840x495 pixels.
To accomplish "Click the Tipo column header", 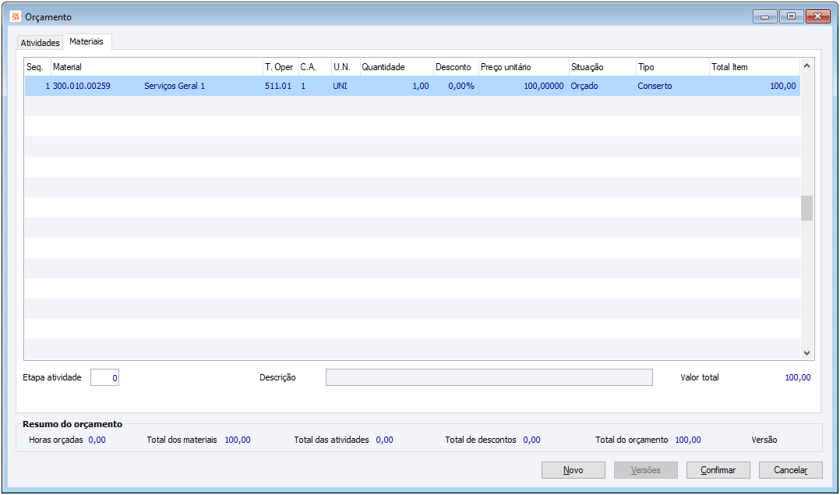I will point(672,67).
